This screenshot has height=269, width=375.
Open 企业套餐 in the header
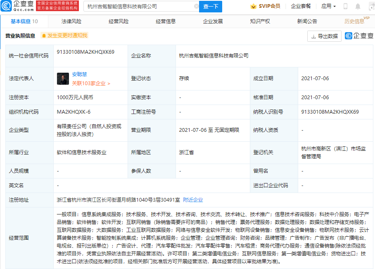click(301, 7)
